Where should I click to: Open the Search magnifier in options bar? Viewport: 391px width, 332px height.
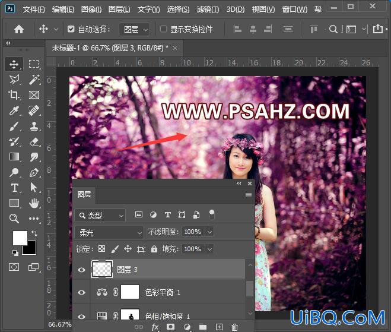point(333,29)
